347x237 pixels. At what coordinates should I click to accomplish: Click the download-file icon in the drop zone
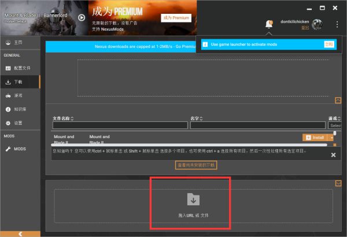point(193,199)
